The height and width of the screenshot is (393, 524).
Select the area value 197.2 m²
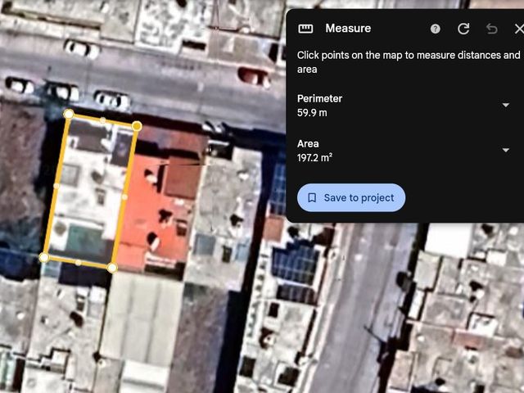click(314, 157)
